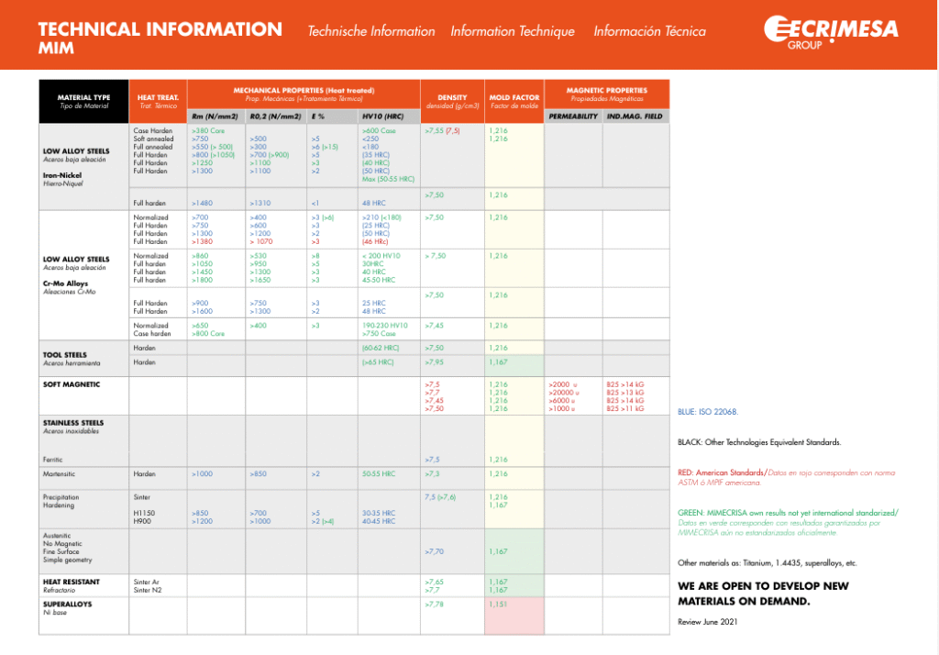The image size is (939, 655).
Task: Click the 'MECHANICAL PROPERTIES (Heat treated)' header
Action: 304,94
